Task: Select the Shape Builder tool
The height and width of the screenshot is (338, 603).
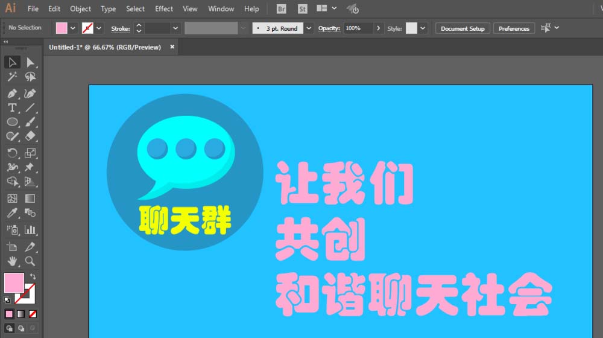Action: tap(12, 181)
